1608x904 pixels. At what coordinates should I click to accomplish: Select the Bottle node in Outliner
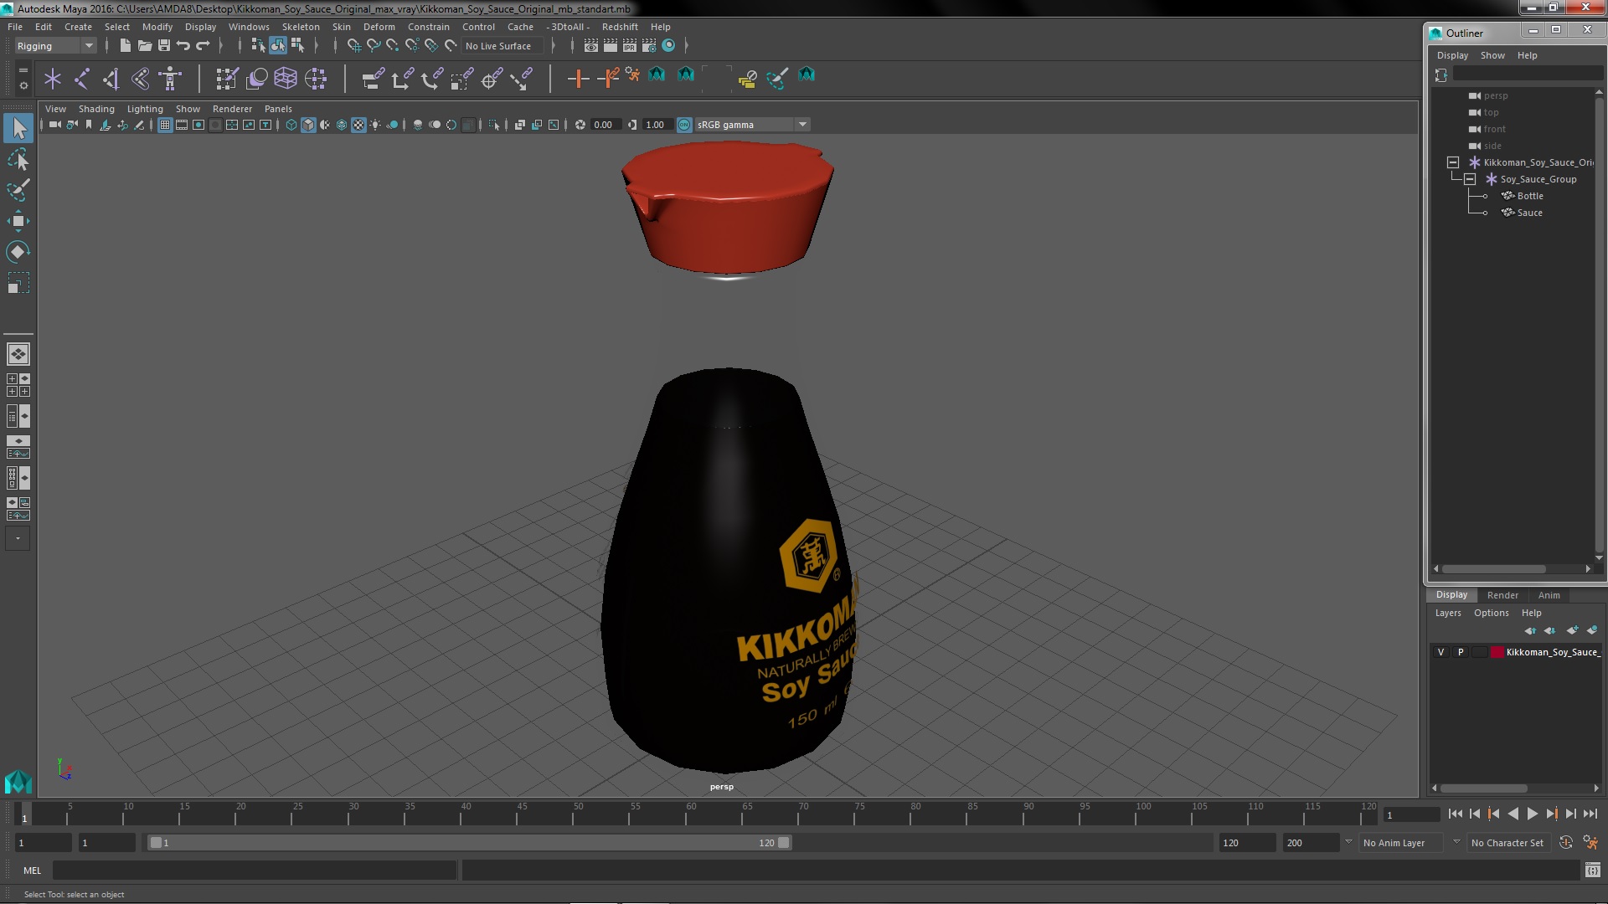pos(1529,196)
